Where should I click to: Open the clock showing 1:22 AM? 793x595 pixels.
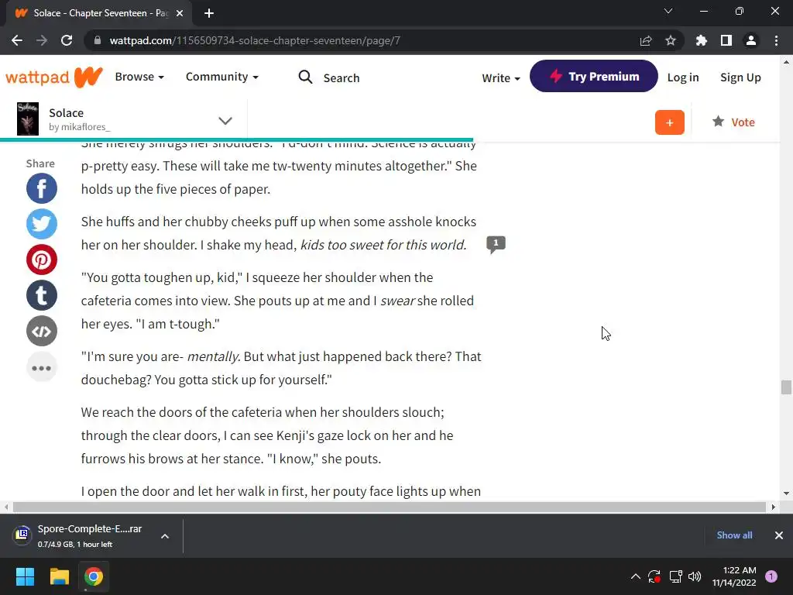point(734,576)
